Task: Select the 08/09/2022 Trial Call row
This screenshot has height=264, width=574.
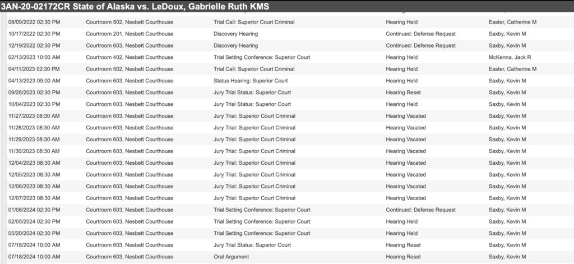Action: 290,22
